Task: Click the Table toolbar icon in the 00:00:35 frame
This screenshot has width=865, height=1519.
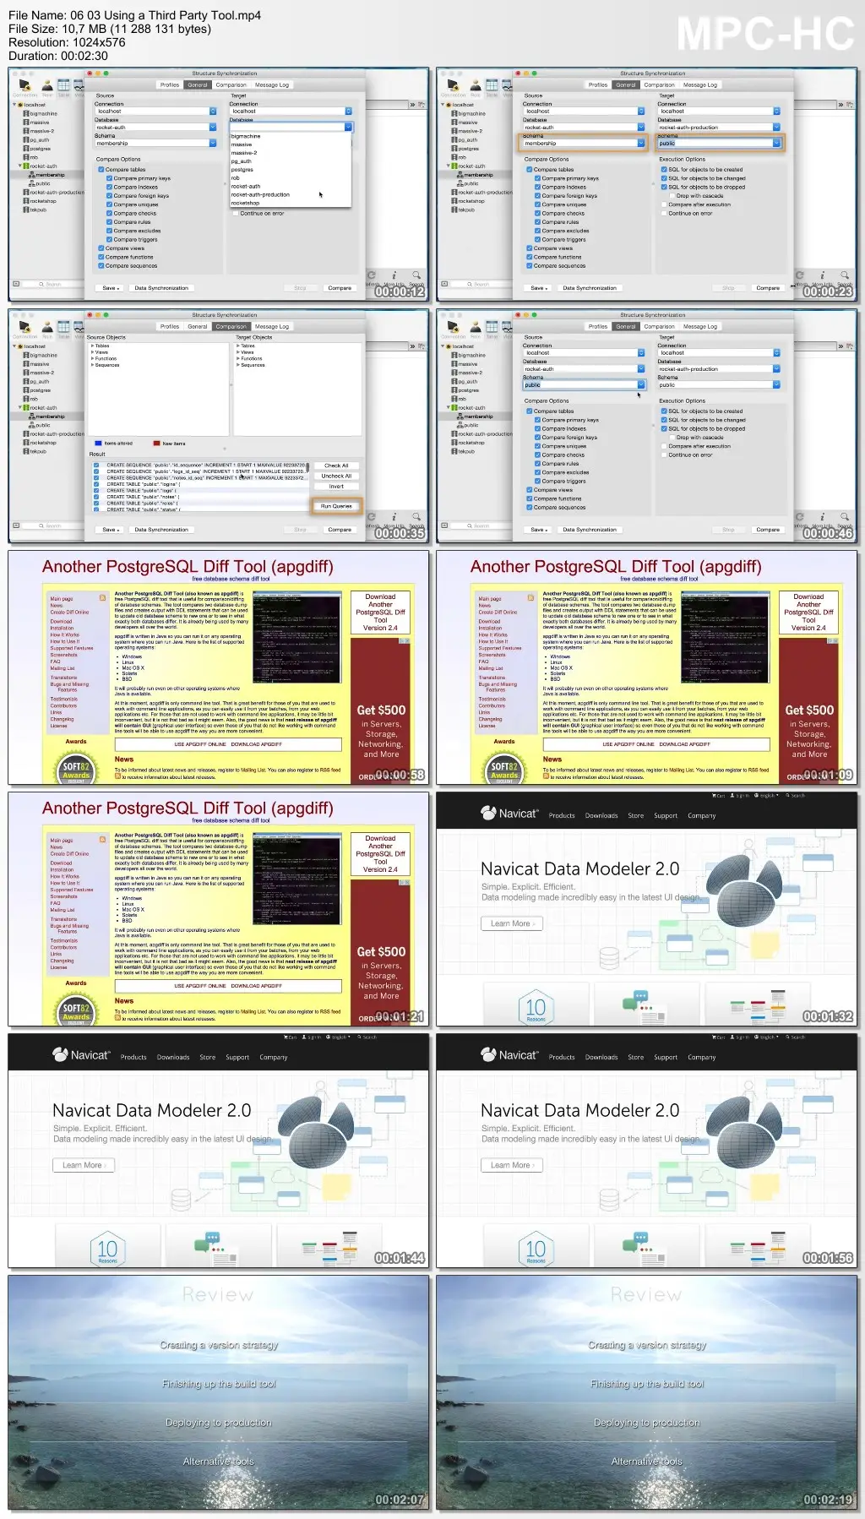Action: click(63, 326)
